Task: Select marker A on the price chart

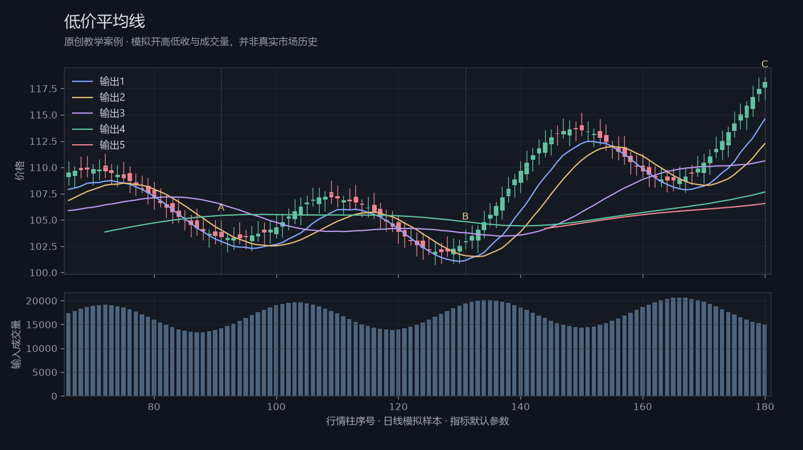Action: (x=221, y=208)
